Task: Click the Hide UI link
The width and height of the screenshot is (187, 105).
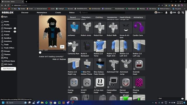Action: click(x=56, y=59)
